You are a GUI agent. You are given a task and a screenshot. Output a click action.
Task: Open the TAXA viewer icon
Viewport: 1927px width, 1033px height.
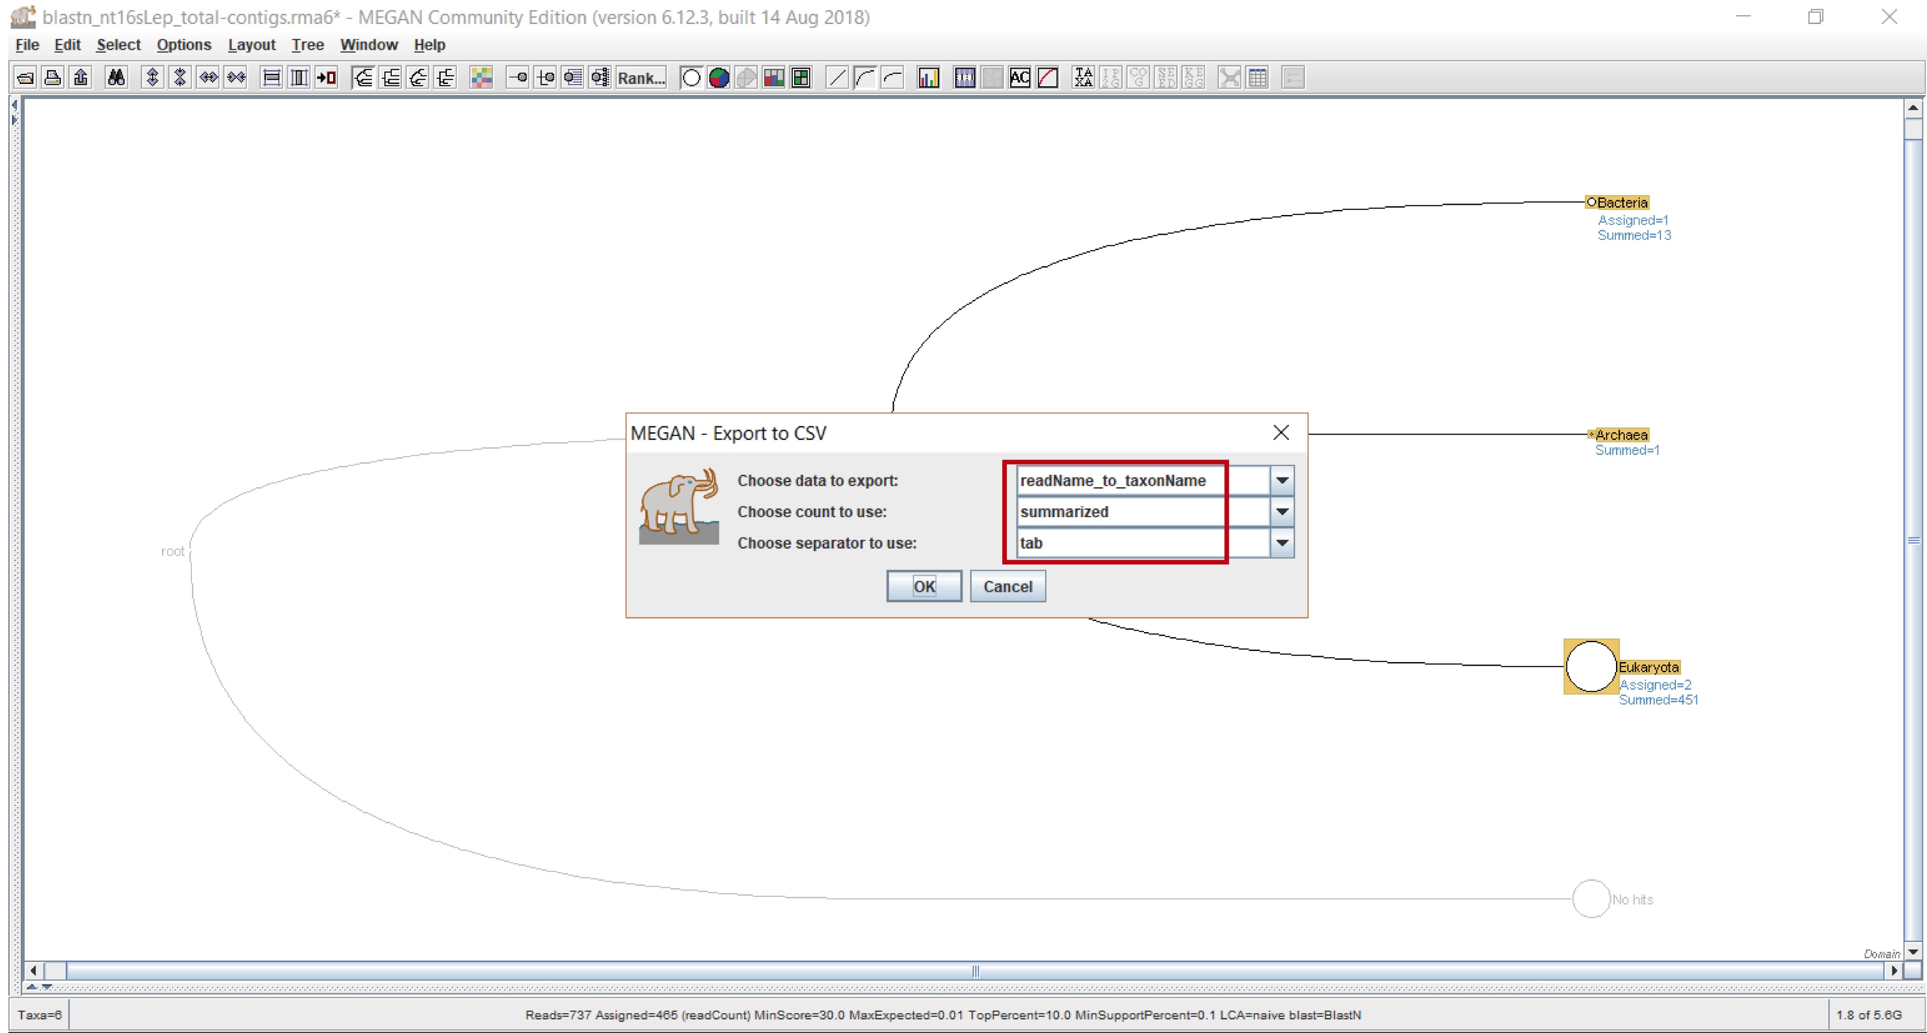tap(1083, 78)
